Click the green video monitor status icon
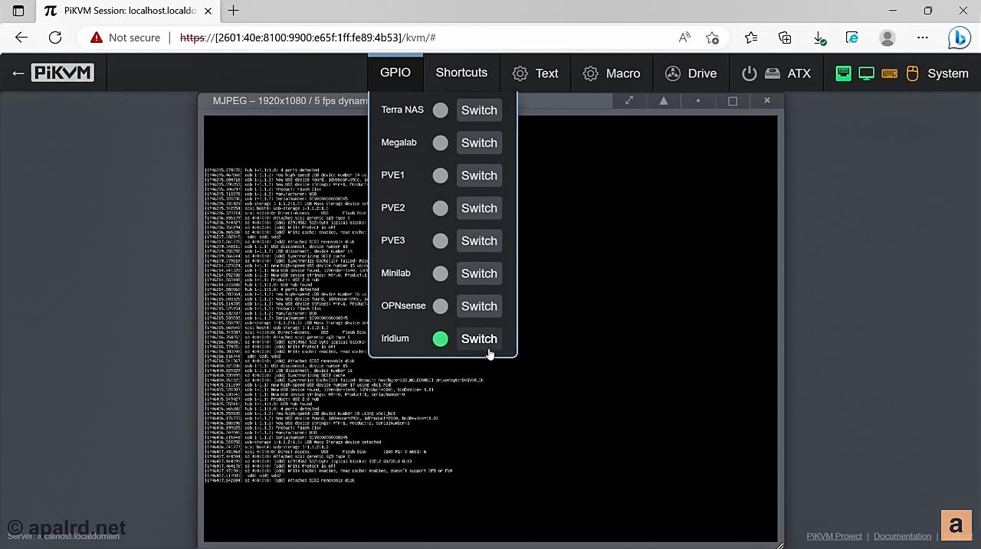The height and width of the screenshot is (549, 981). click(866, 74)
